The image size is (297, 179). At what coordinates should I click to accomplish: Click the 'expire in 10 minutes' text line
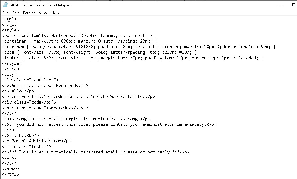[76, 119]
